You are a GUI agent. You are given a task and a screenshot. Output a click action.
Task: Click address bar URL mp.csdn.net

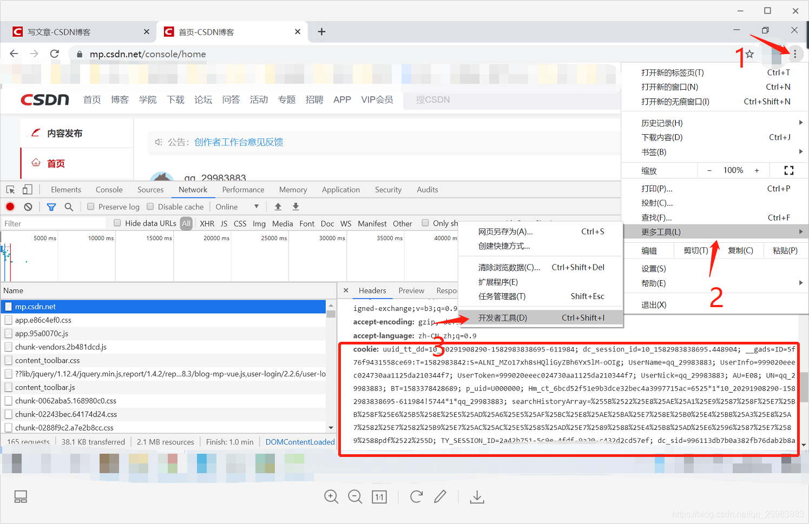(x=148, y=54)
